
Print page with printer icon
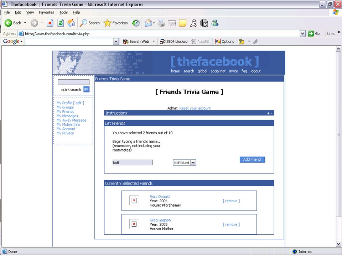click(x=161, y=23)
